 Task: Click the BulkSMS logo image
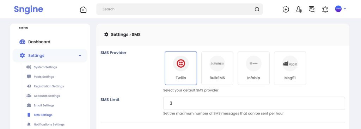pos(217,63)
